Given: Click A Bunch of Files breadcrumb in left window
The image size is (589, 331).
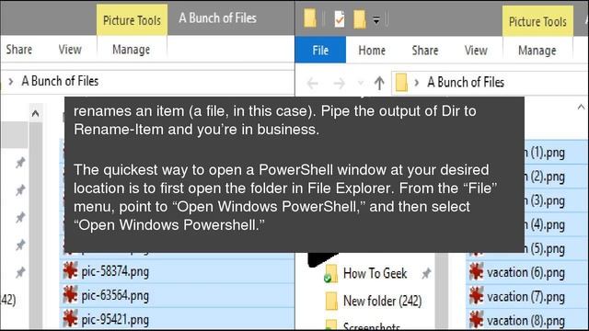Looking at the screenshot, I should tap(60, 81).
